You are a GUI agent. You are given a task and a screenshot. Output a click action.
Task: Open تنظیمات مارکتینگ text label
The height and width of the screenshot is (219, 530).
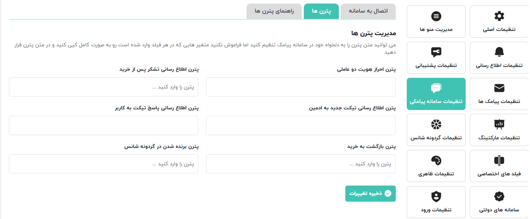coord(499,138)
